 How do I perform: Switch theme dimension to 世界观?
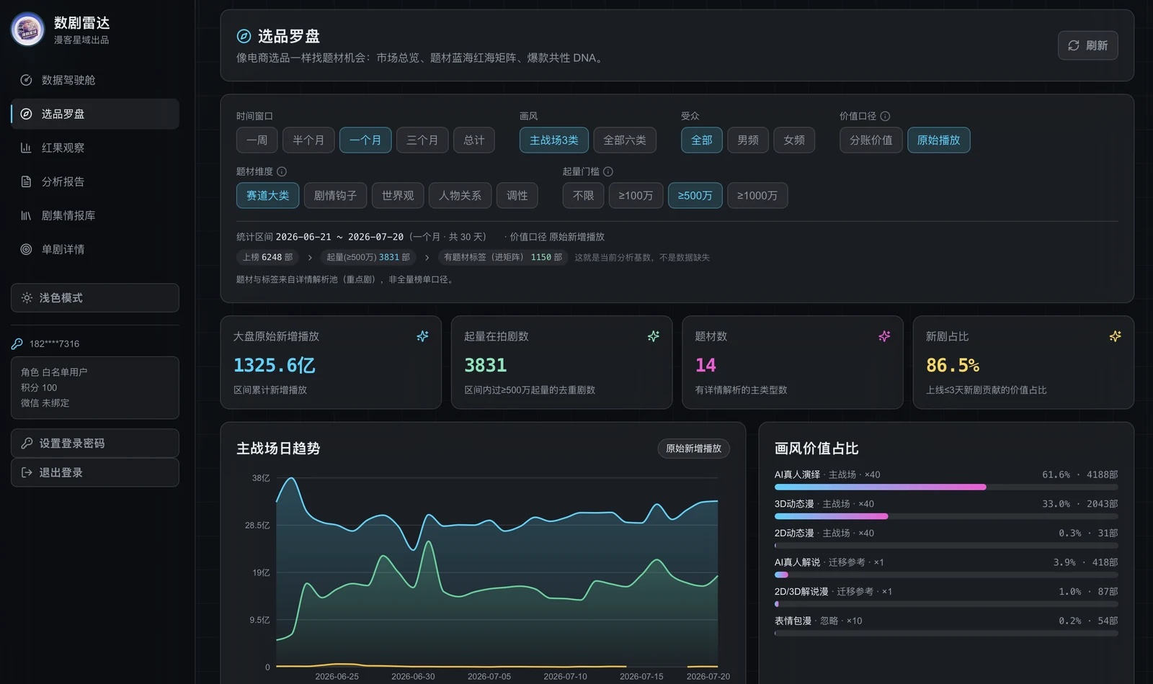coord(398,195)
